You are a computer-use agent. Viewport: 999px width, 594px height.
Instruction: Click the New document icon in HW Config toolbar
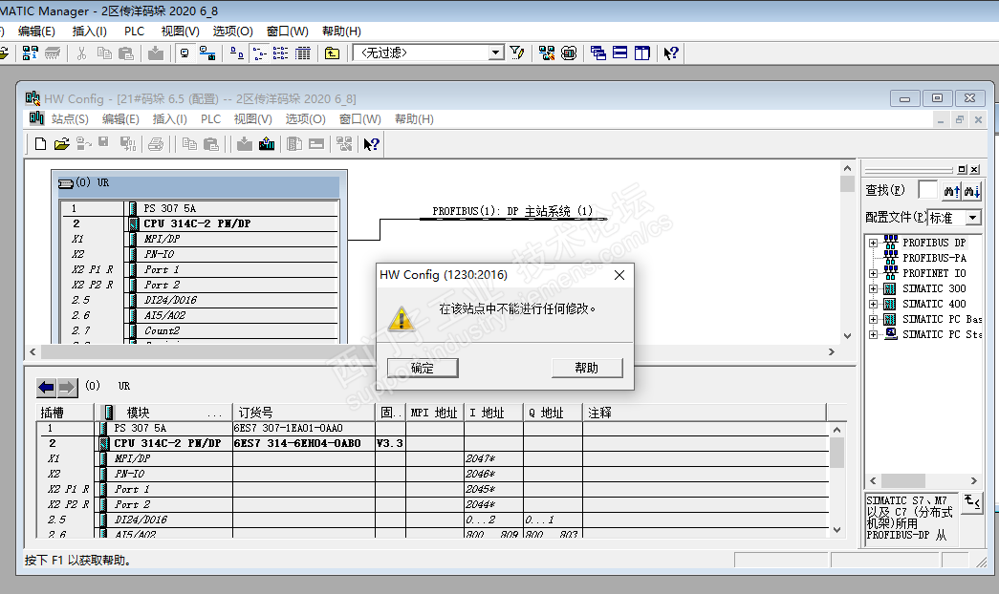tap(40, 144)
